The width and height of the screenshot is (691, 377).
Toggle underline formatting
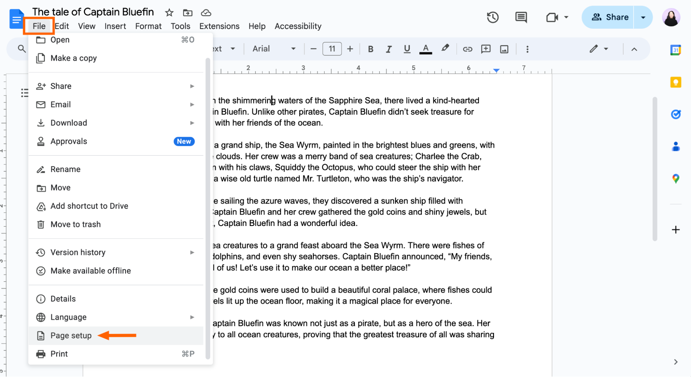(x=407, y=49)
